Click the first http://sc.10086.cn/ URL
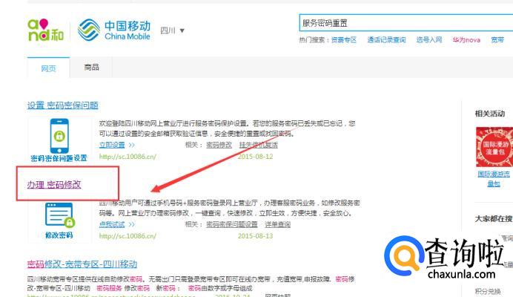The image size is (513, 297). (128, 157)
